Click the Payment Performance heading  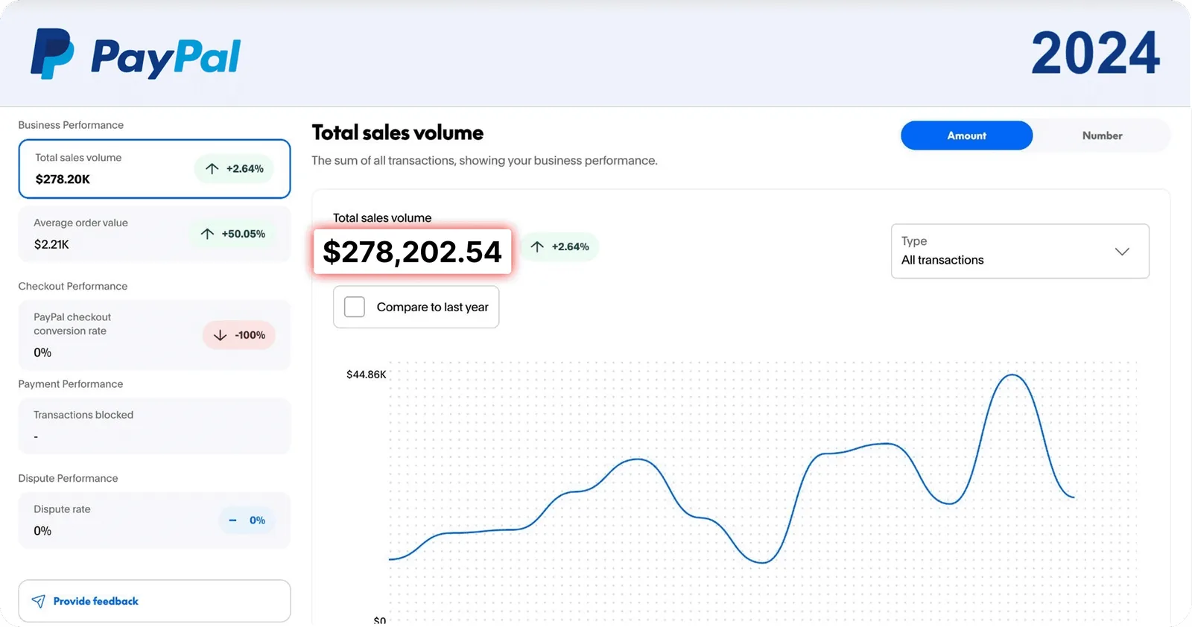71,384
